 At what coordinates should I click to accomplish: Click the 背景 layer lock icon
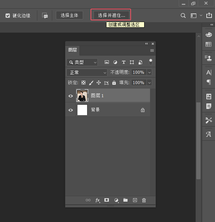pos(143,110)
